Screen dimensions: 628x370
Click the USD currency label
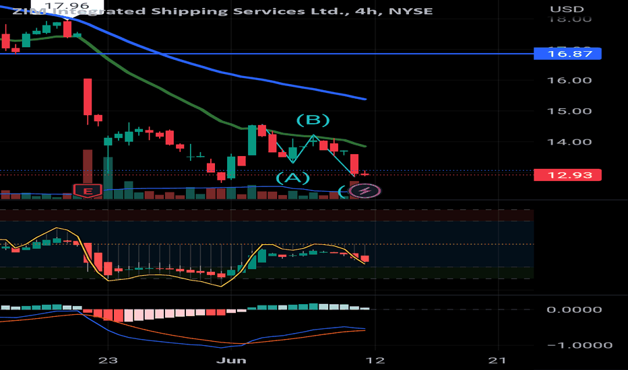coord(567,9)
